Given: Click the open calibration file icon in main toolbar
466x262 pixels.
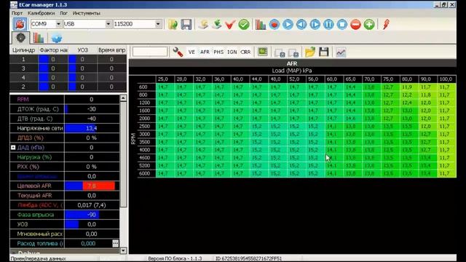Looking at the screenshot, I should (x=173, y=24).
